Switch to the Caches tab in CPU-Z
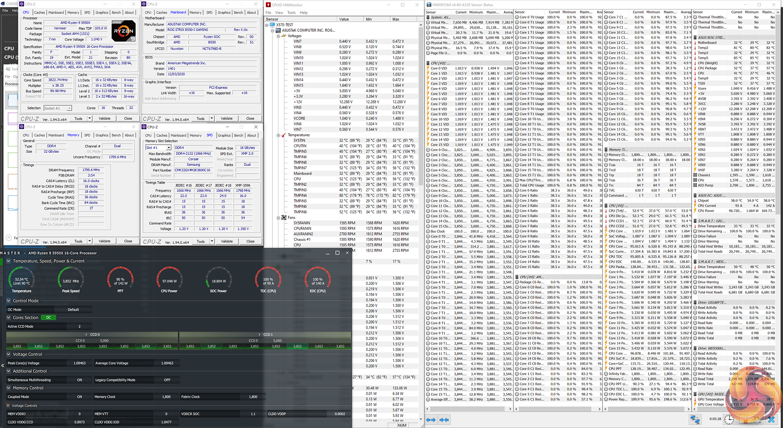The height and width of the screenshot is (428, 783). [40, 13]
